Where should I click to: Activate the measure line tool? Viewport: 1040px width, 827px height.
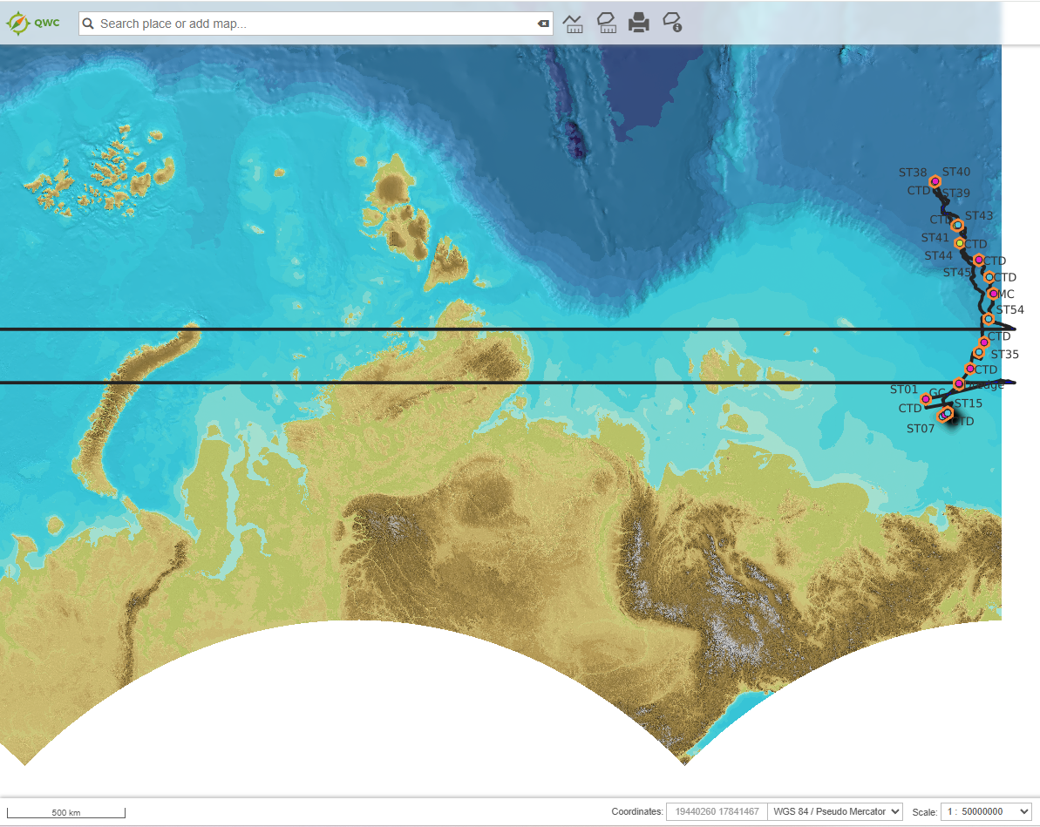click(573, 24)
